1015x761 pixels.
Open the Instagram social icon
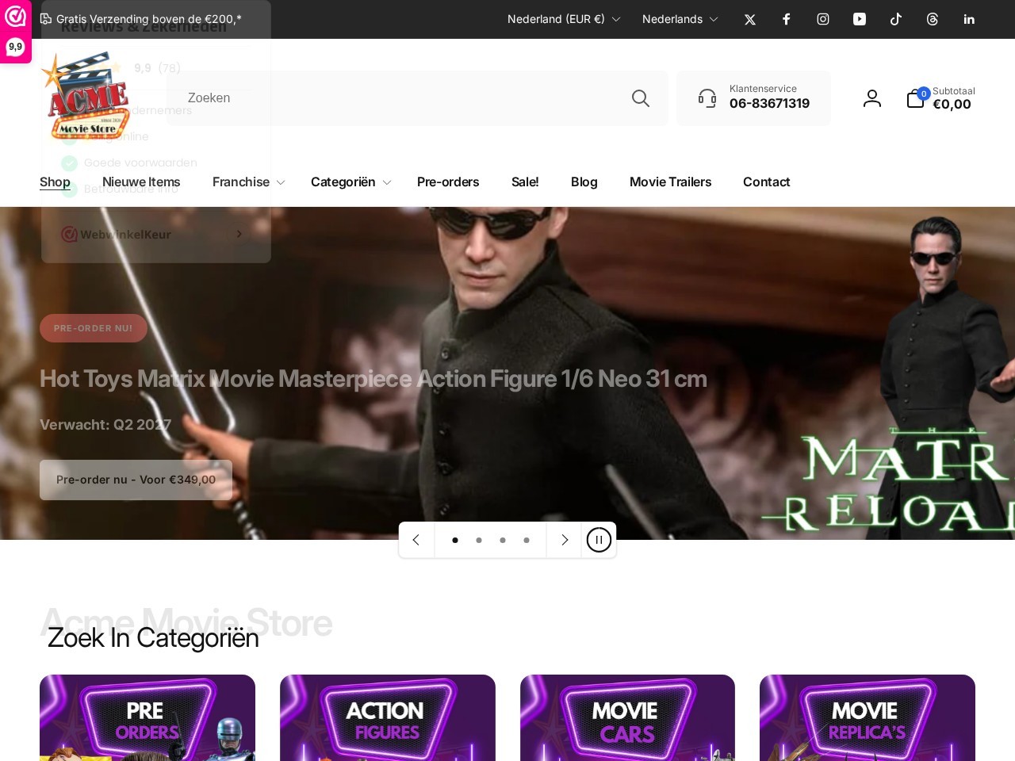coord(823,19)
